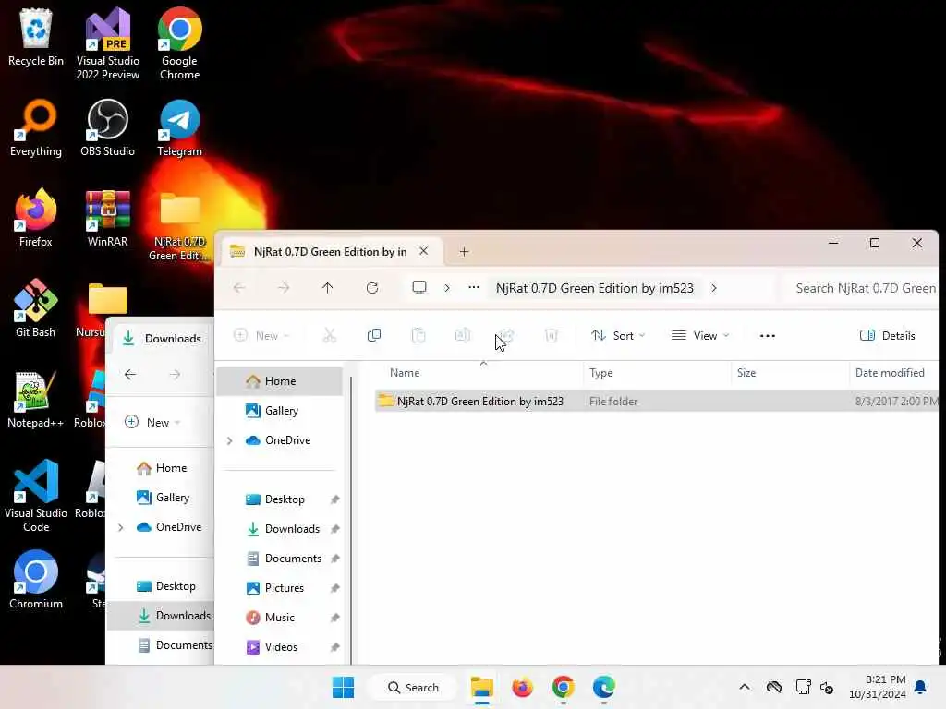Switch to Downloads tab in back window
Screen dimensions: 946x709
(x=162, y=338)
